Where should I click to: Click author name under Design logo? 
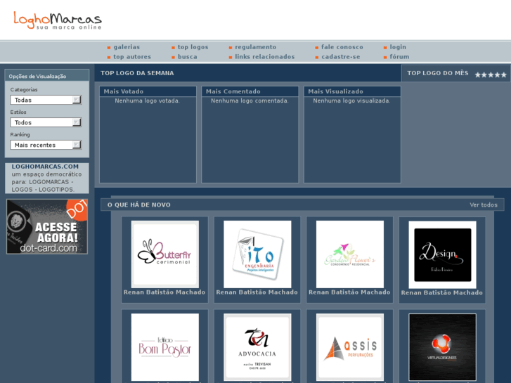click(x=442, y=293)
